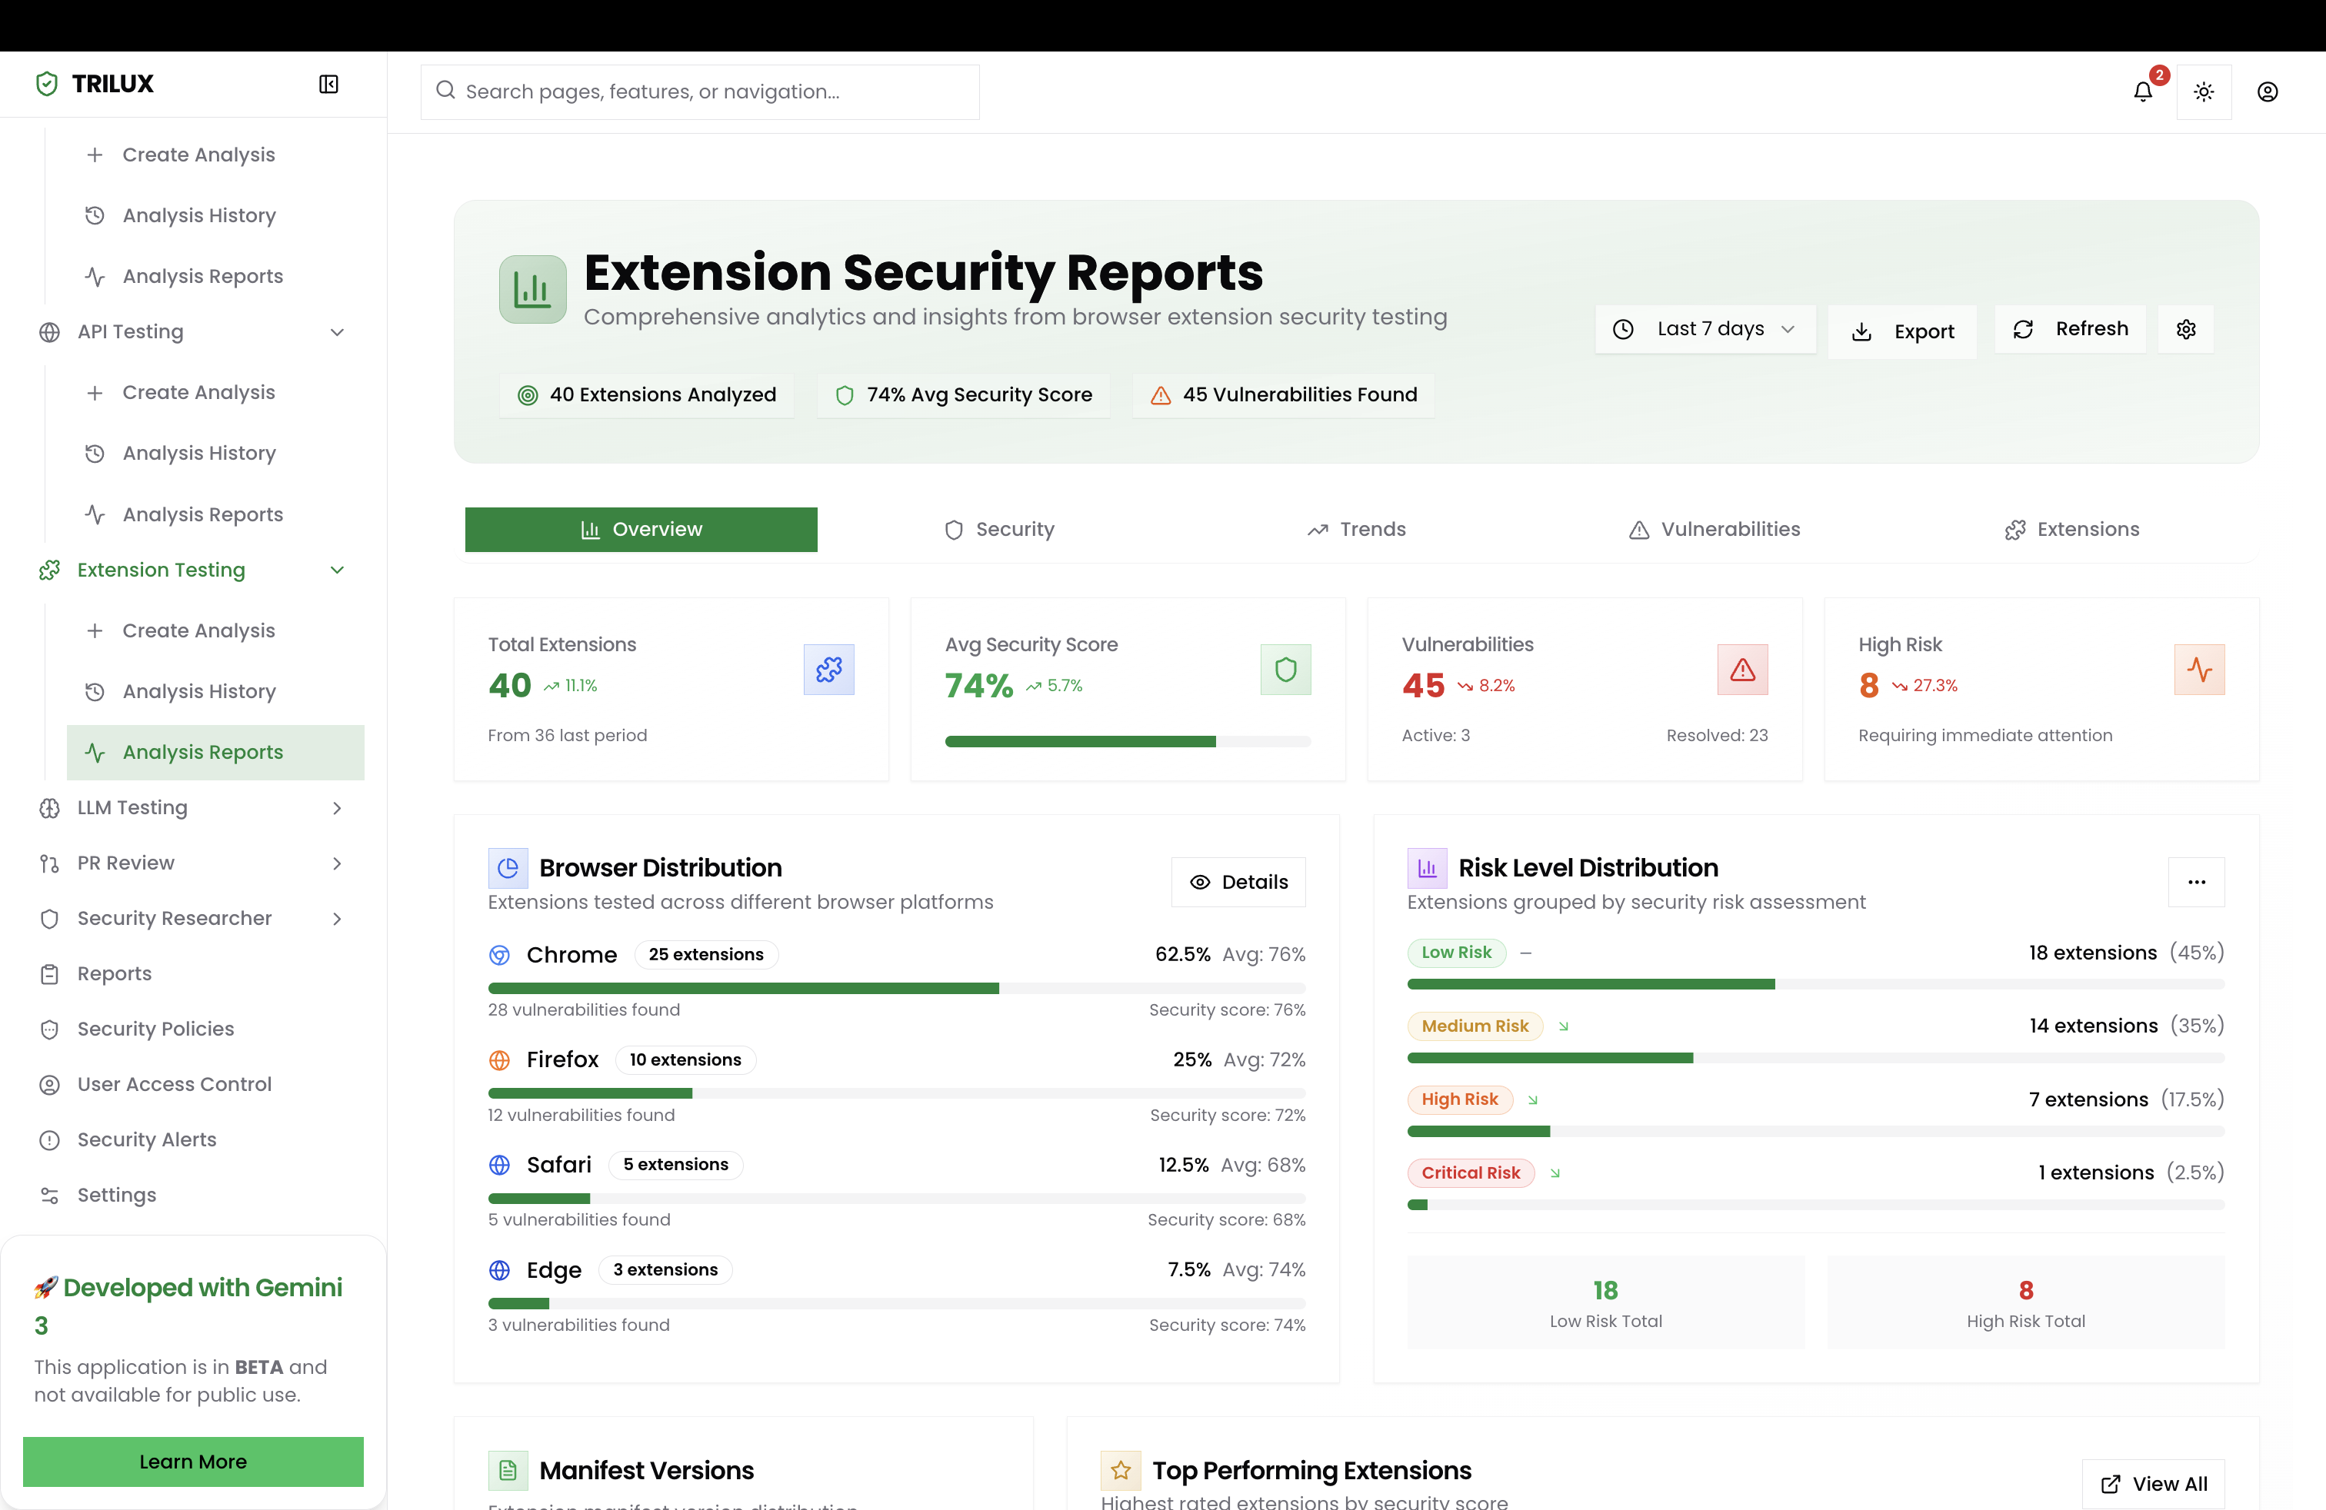Focus the search pages input field
The width and height of the screenshot is (2326, 1510).
pos(700,91)
